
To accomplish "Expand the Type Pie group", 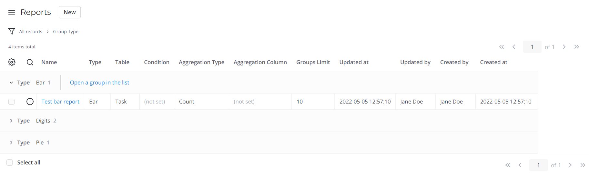I will tap(11, 143).
